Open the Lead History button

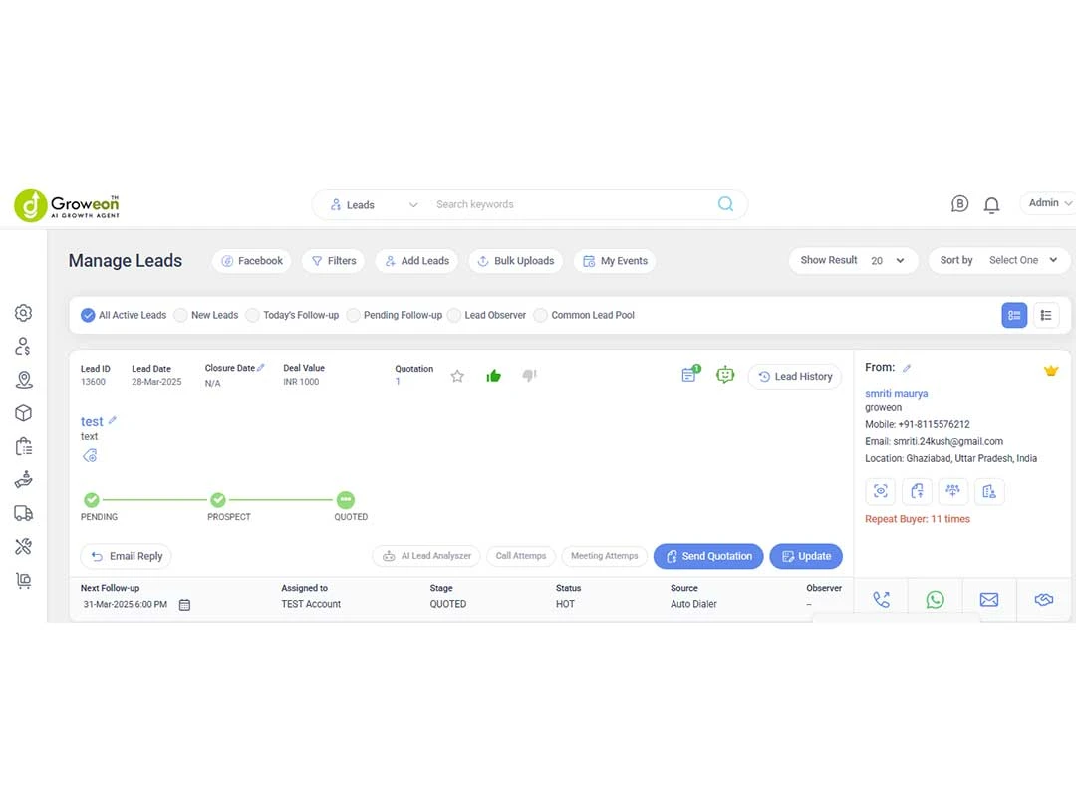coord(794,376)
